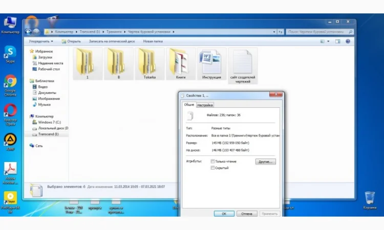This screenshot has width=384, height=230.
Task: Open the Opera browser shortcut
Action: (x=10, y=112)
